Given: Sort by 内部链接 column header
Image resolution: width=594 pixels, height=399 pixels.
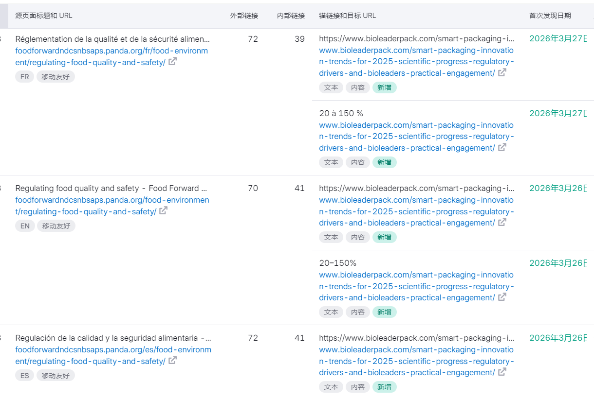Looking at the screenshot, I should tap(291, 16).
